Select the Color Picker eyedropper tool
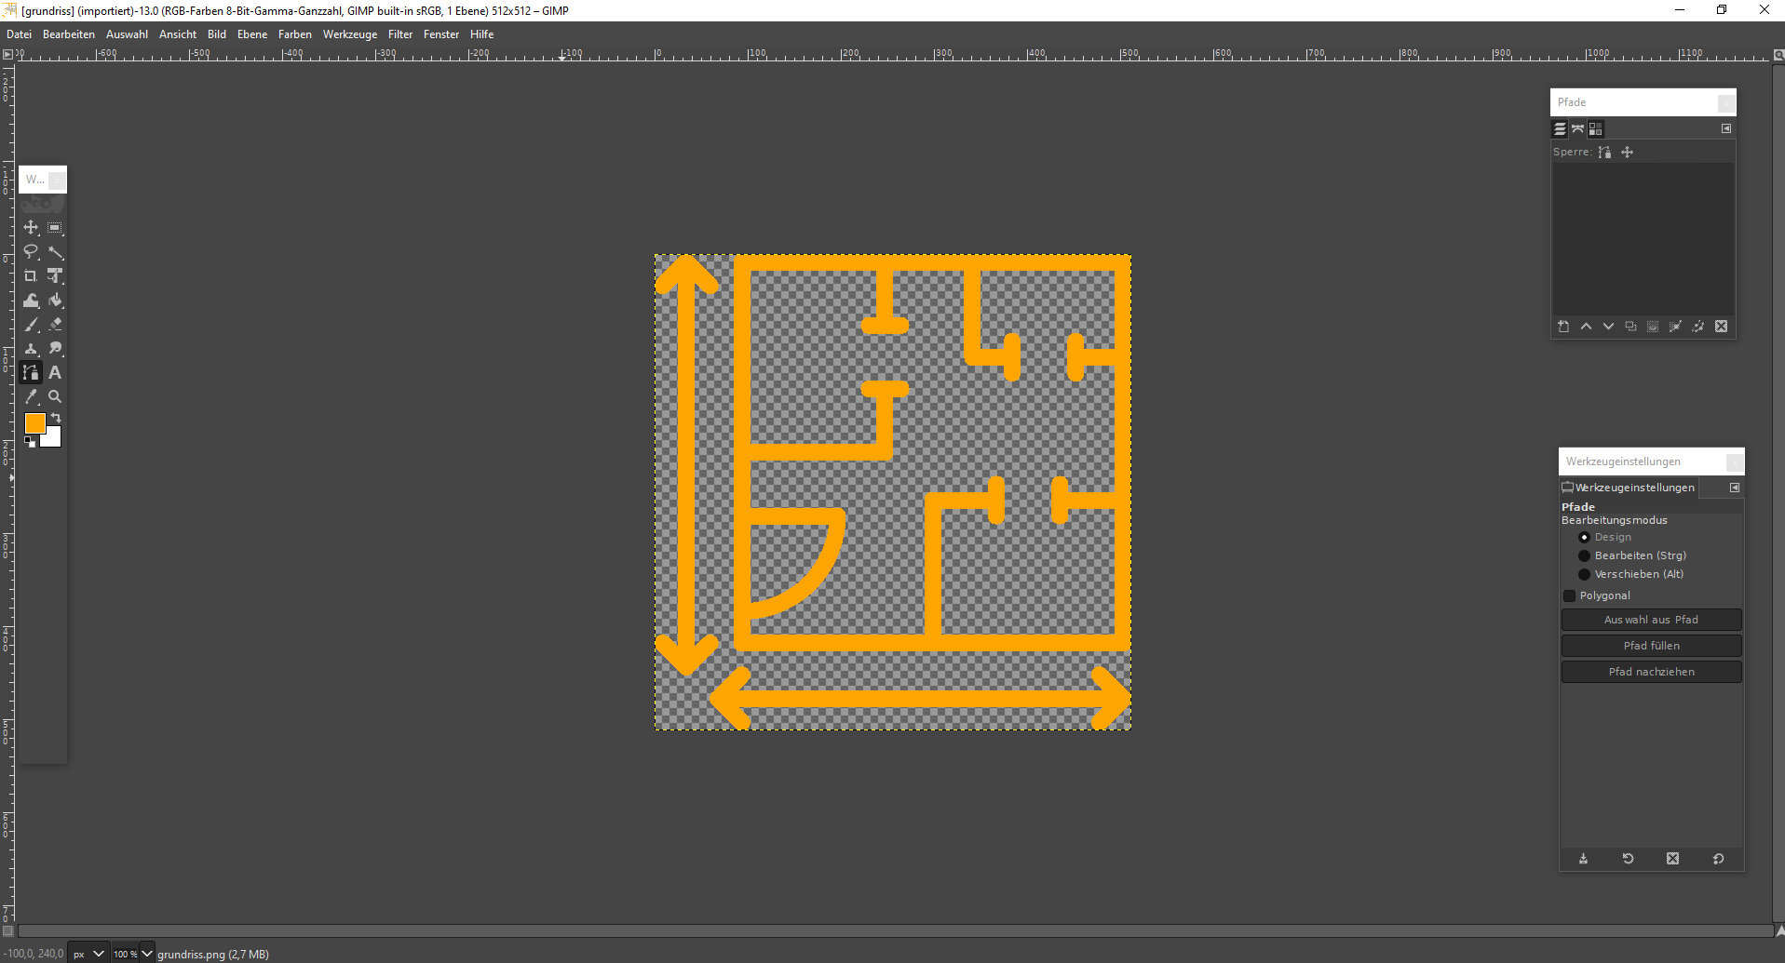Screen dimensions: 1785x963 (x=31, y=397)
